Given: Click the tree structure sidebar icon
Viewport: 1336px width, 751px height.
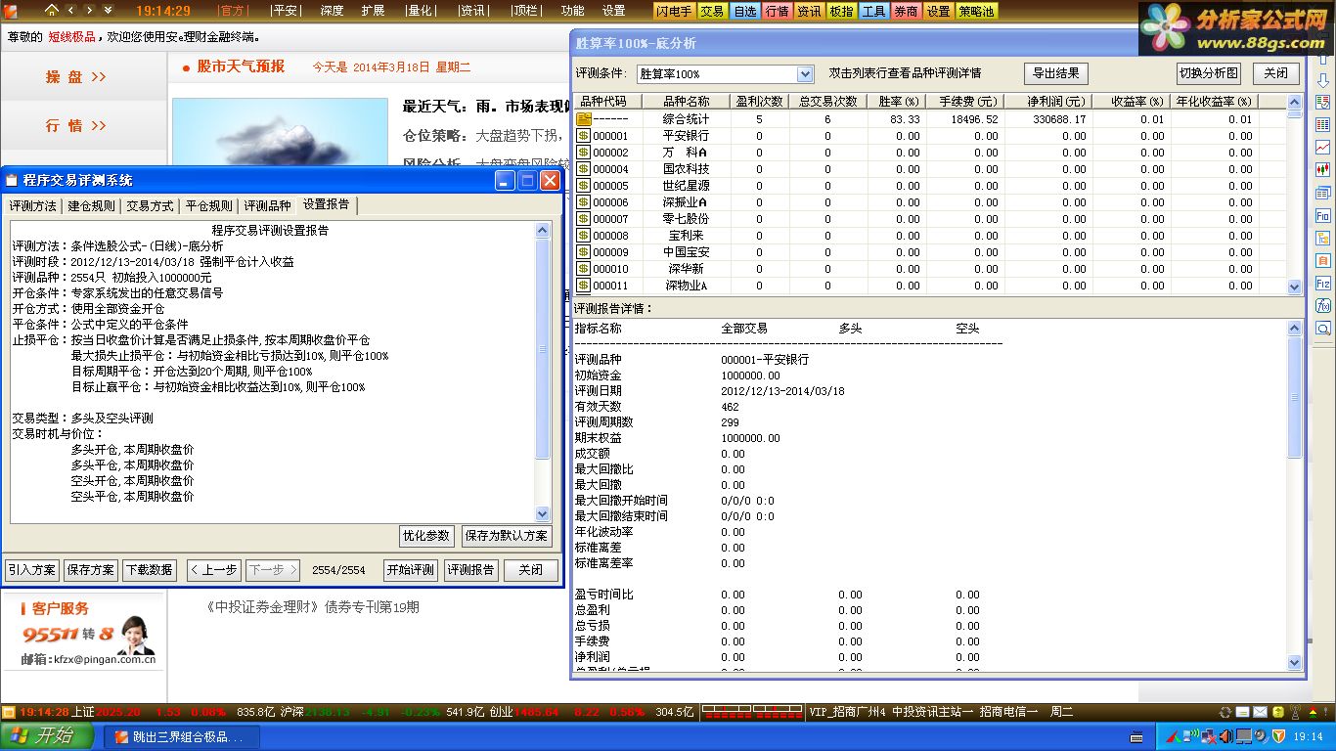Looking at the screenshot, I should point(1323,238).
